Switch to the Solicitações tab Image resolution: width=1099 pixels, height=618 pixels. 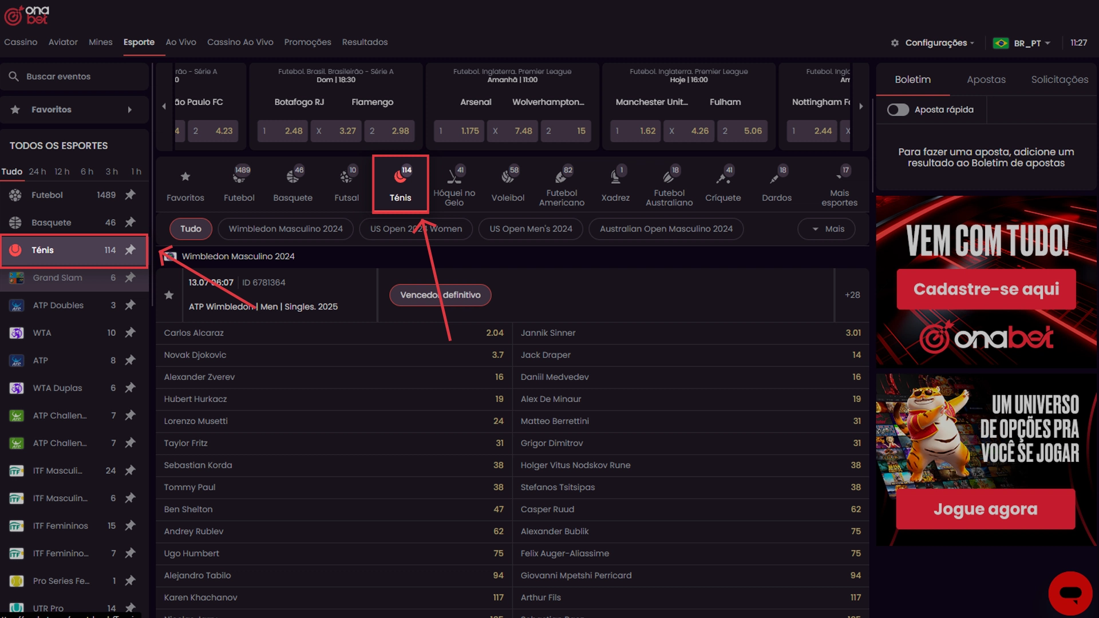coord(1060,80)
